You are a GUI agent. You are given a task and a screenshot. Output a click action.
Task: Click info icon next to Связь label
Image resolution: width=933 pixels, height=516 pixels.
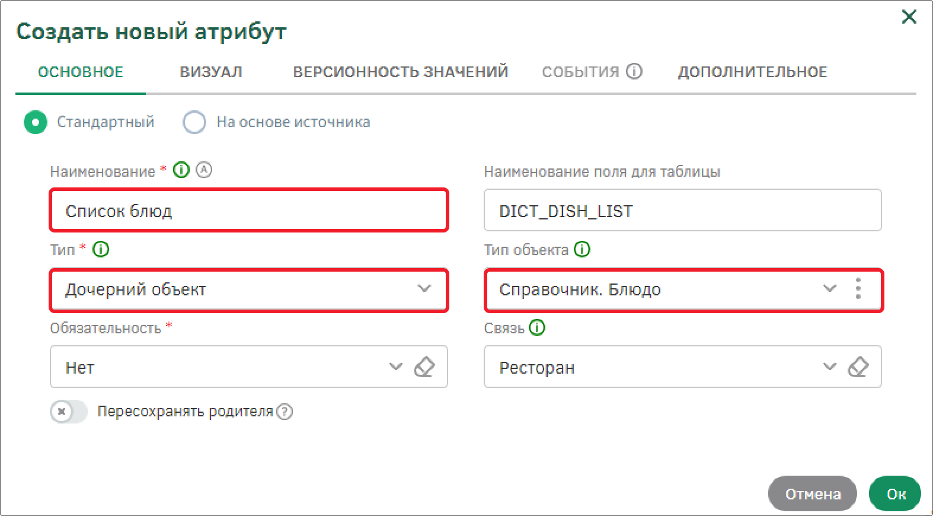pos(537,327)
